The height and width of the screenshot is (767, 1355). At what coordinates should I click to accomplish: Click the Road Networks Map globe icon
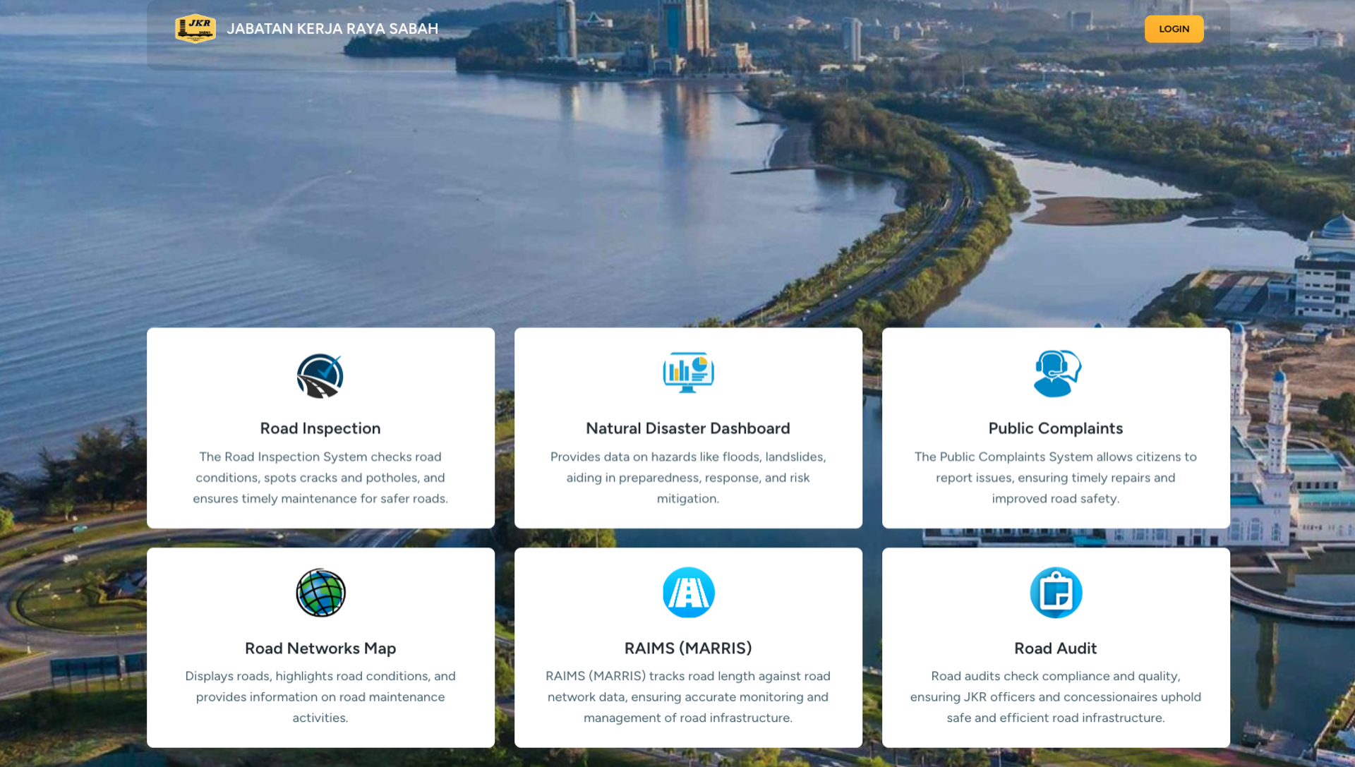(320, 593)
